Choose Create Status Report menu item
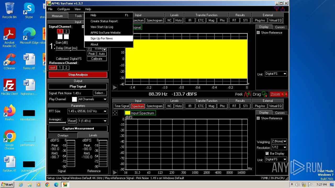This screenshot has height=188, width=335. tap(109, 21)
